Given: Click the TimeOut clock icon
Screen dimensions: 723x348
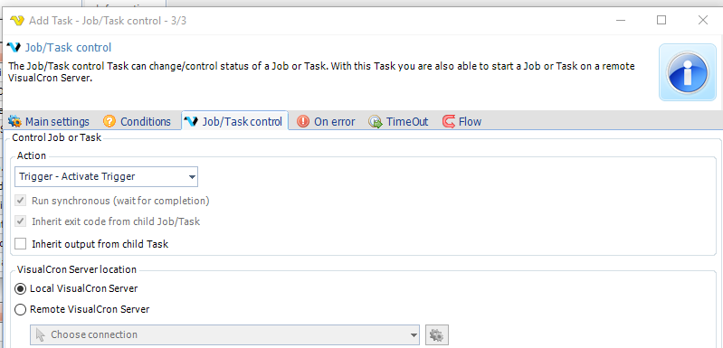Looking at the screenshot, I should [376, 121].
